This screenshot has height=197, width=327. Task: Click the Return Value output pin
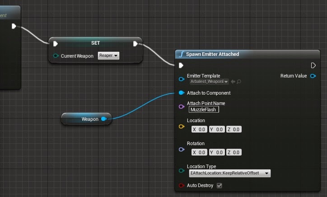[313, 76]
